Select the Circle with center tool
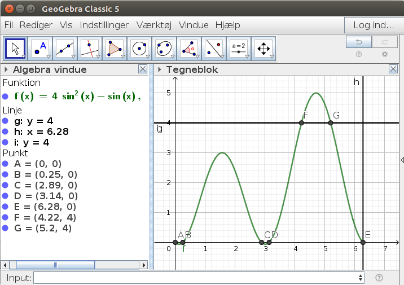This screenshot has height=285, width=404. pos(139,49)
